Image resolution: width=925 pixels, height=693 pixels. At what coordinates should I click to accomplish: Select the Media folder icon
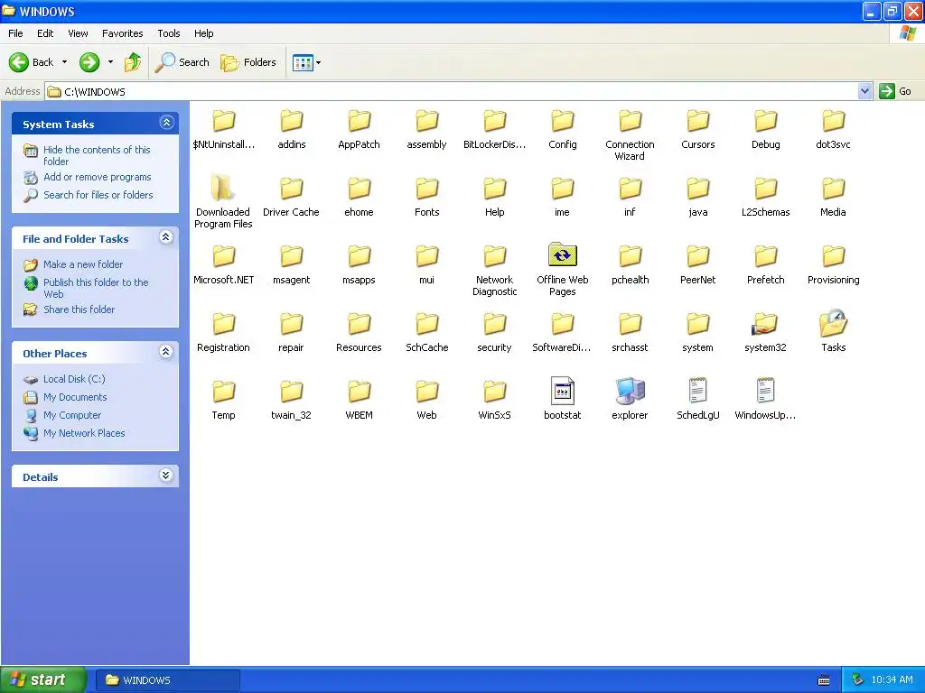click(x=834, y=189)
